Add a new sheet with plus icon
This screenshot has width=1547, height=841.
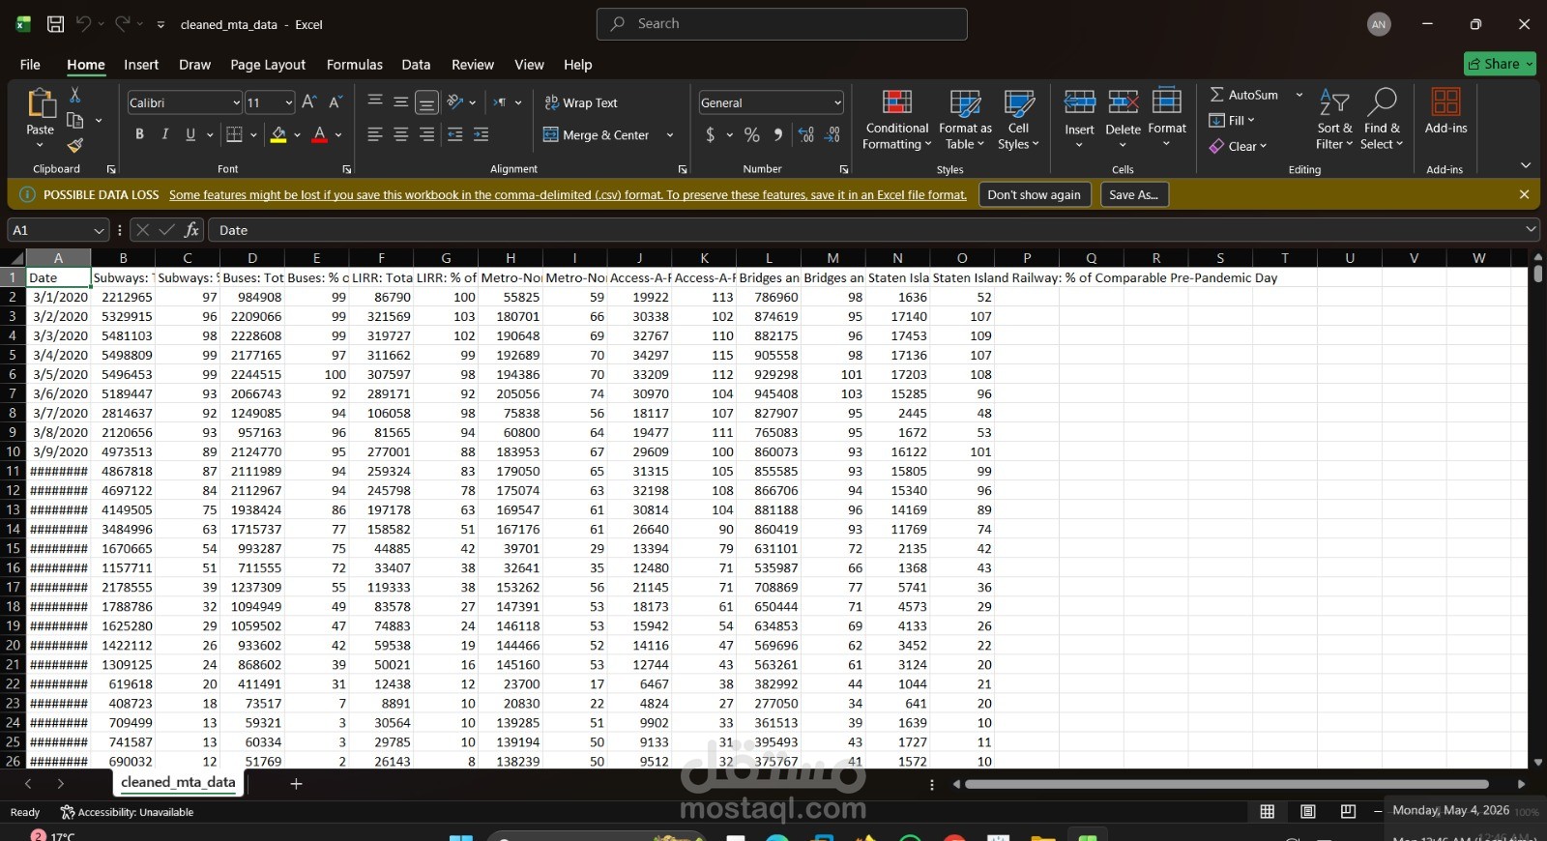296,784
